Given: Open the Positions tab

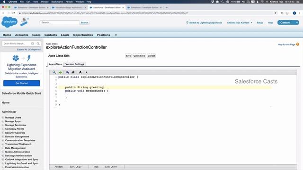Looking at the screenshot, I should point(103,35).
